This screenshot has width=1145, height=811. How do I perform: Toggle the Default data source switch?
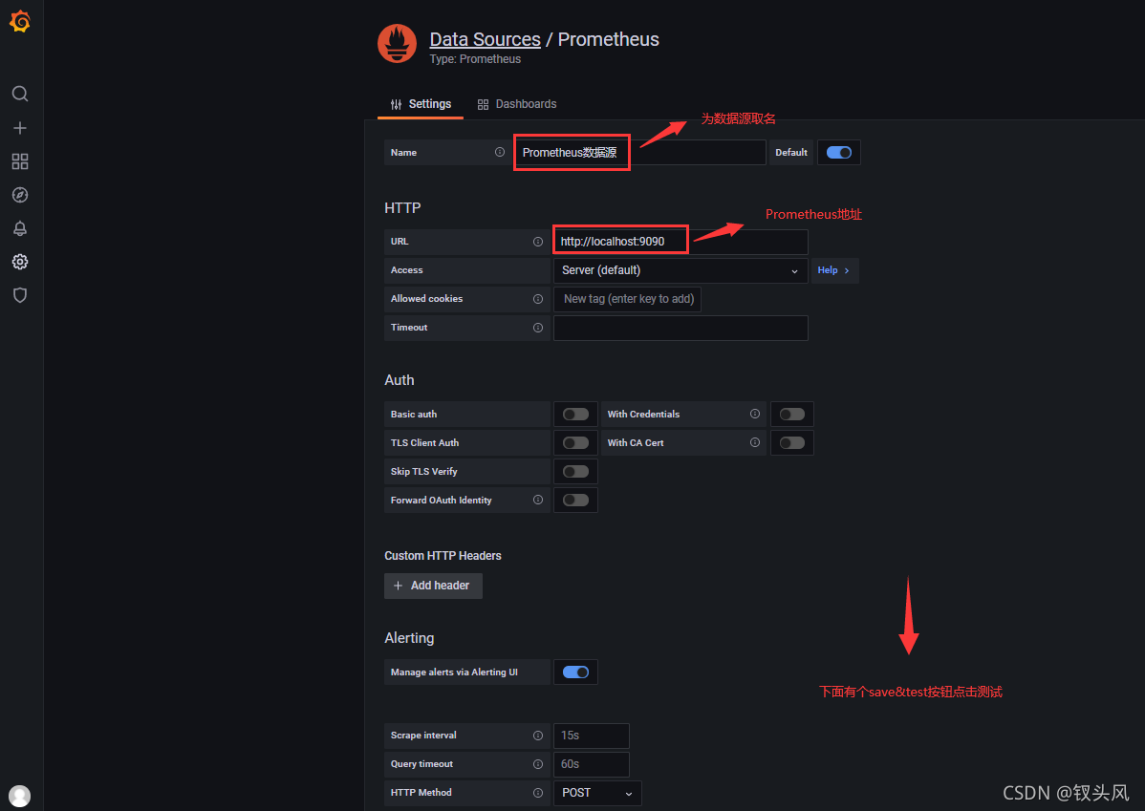(x=838, y=153)
